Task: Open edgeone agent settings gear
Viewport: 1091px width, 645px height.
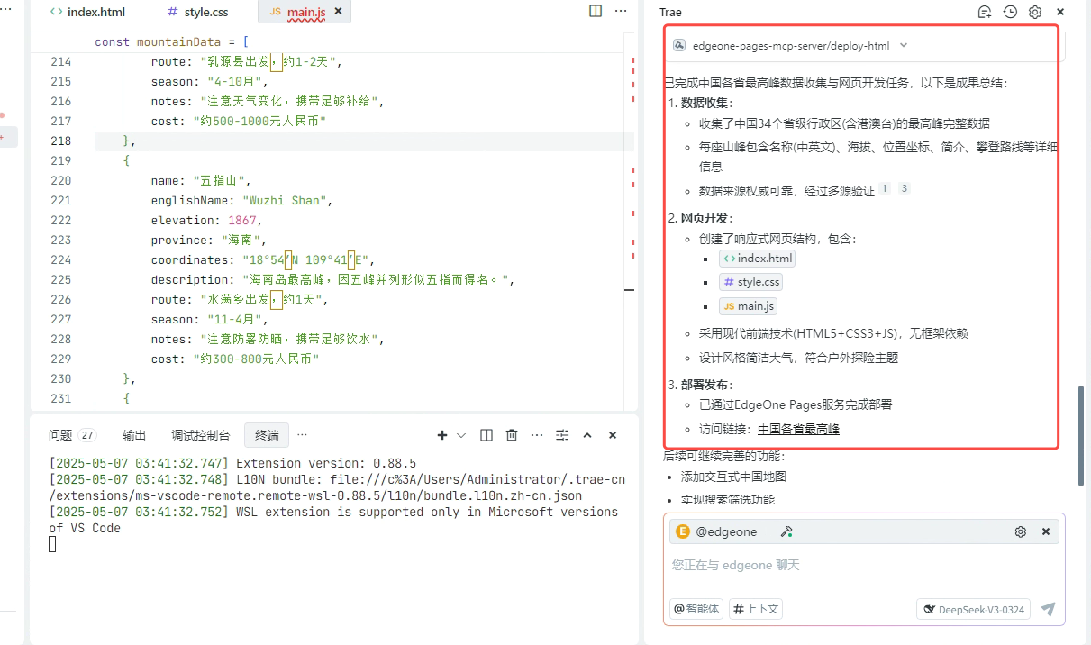Action: click(1021, 531)
